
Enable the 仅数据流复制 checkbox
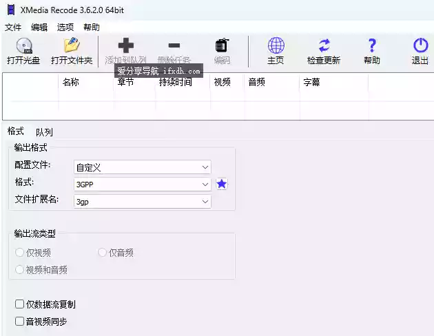click(19, 304)
